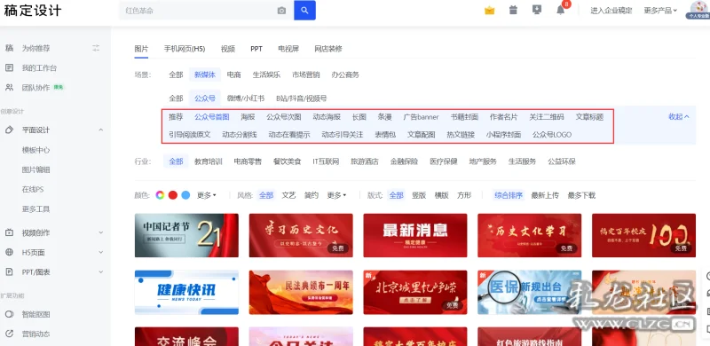The image size is (710, 346).
Task: Open the 中国记者节 template thumbnail
Action: tap(186, 235)
